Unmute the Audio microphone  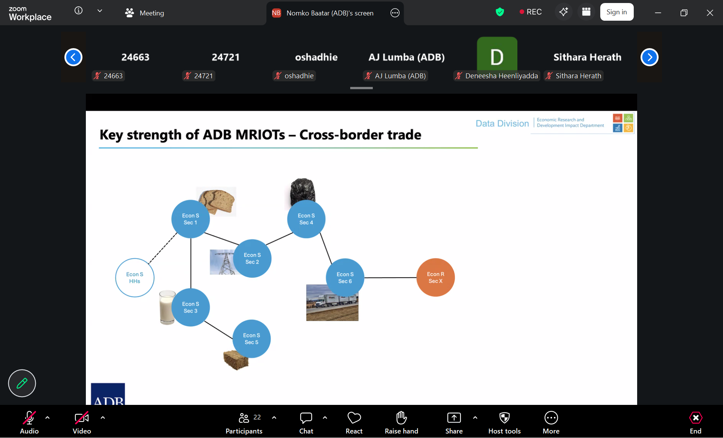click(x=29, y=418)
